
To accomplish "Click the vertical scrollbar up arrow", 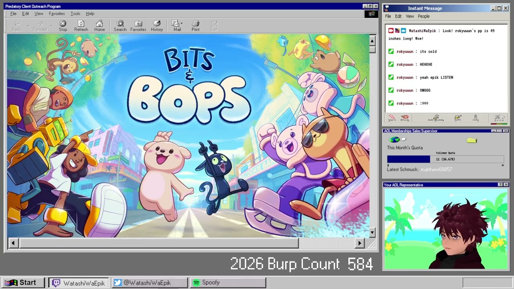I will (x=372, y=41).
